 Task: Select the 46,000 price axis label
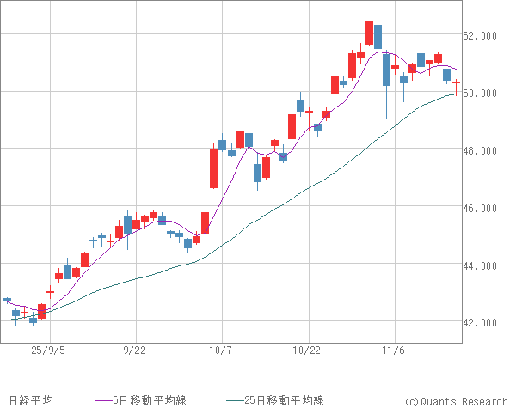tap(483, 208)
